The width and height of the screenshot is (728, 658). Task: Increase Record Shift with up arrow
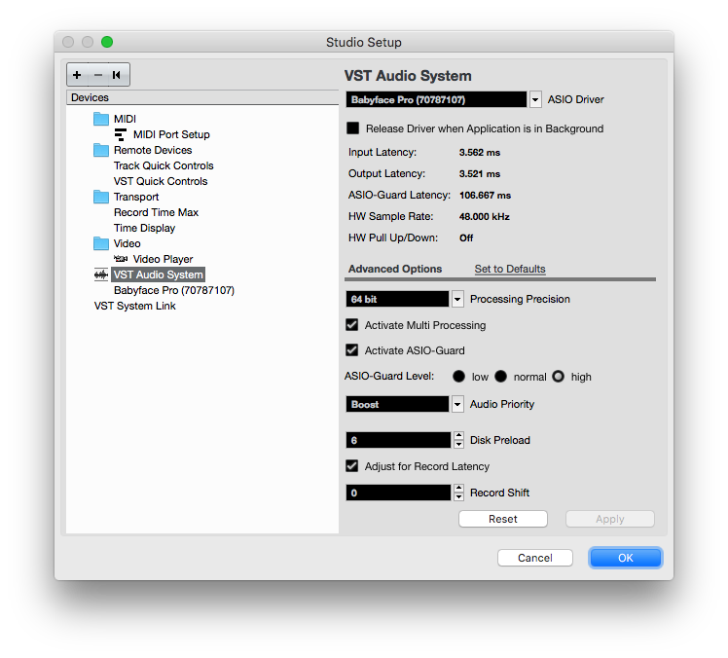pos(458,488)
